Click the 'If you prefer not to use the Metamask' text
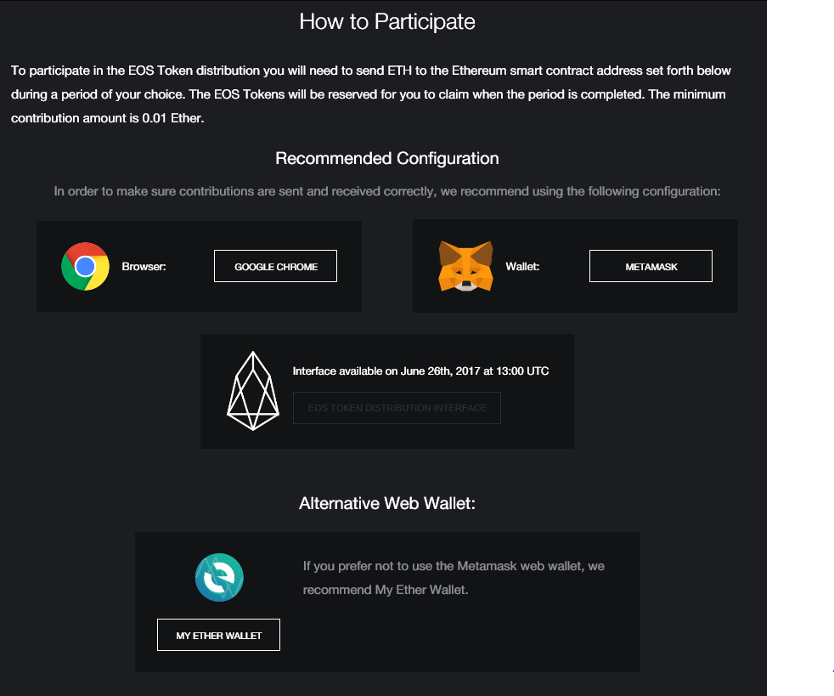 point(454,578)
